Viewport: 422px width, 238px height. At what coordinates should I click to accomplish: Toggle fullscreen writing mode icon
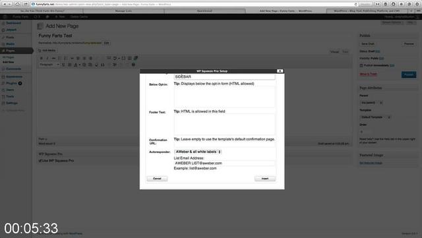tap(123, 58)
